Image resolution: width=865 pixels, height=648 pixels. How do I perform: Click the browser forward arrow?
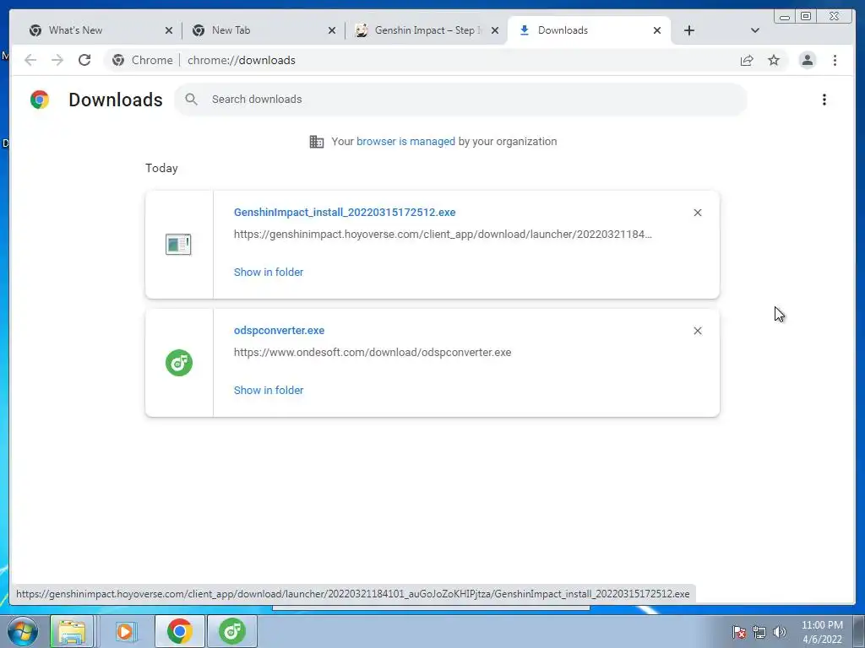click(x=57, y=60)
